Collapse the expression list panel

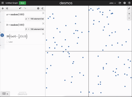43,8
